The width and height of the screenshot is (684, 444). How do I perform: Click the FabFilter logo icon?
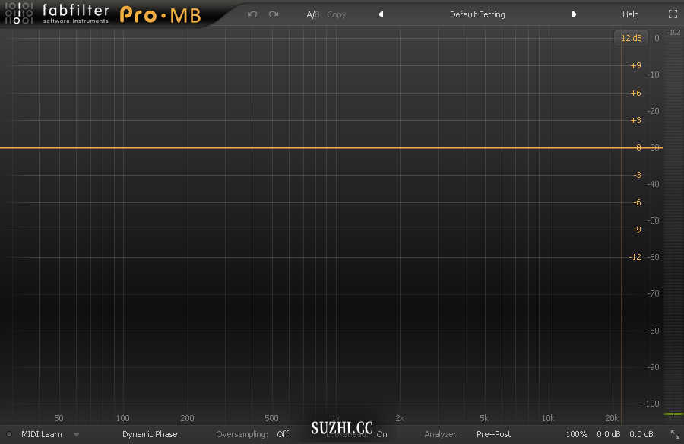tap(17, 14)
